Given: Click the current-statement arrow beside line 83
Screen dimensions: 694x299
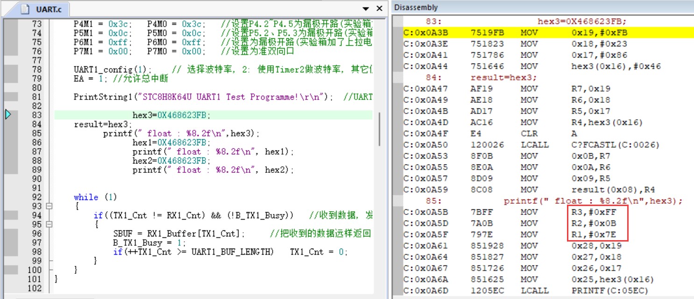Looking at the screenshot, I should [x=8, y=114].
